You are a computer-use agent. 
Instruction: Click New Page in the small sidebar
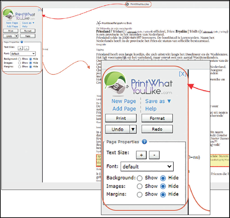(x=12, y=23)
